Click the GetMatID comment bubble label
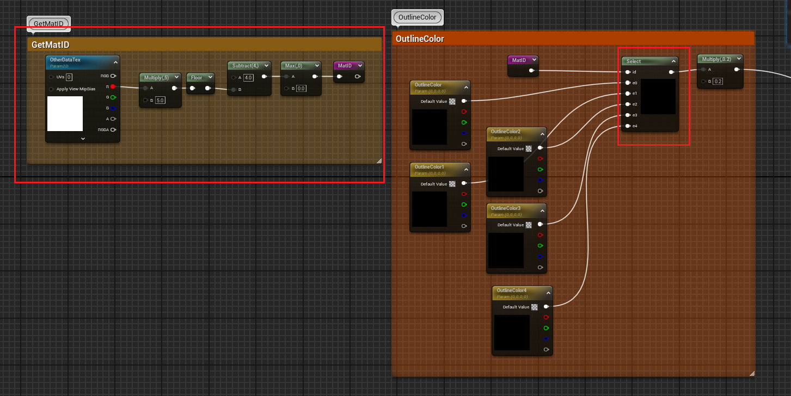Viewport: 791px width, 396px height. tap(48, 24)
